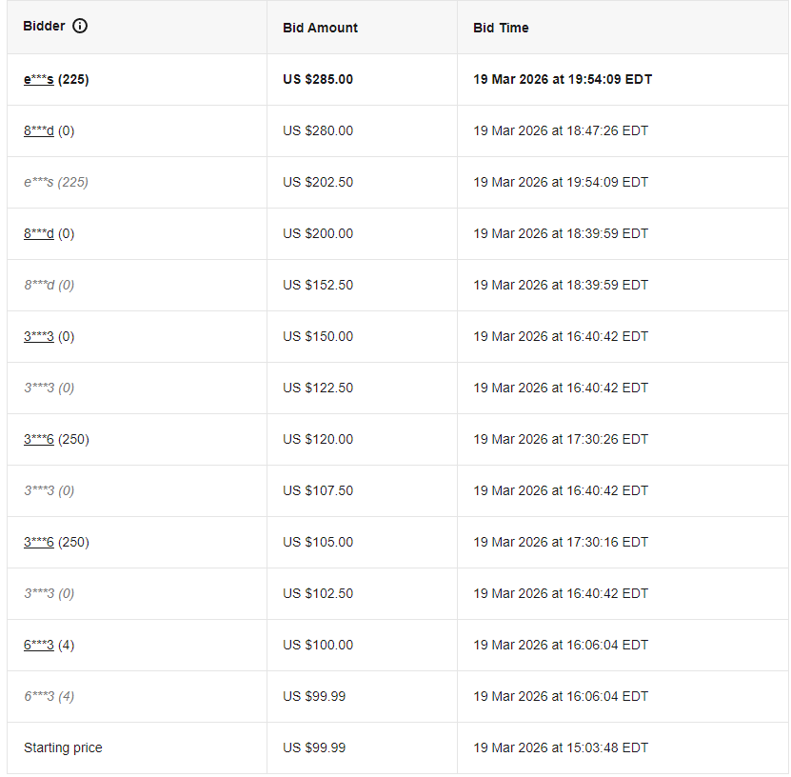This screenshot has width=791, height=777.
Task: Click bid time 18:39:59 in $152.50 row
Action: [x=561, y=285]
